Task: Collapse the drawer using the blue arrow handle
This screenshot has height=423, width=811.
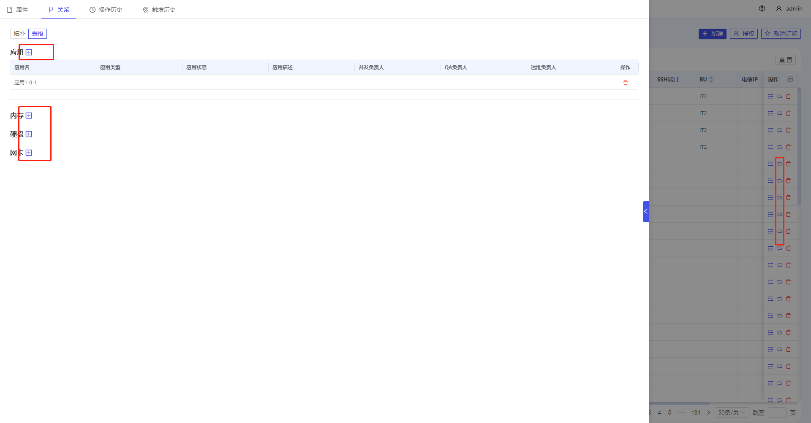Action: coord(645,212)
